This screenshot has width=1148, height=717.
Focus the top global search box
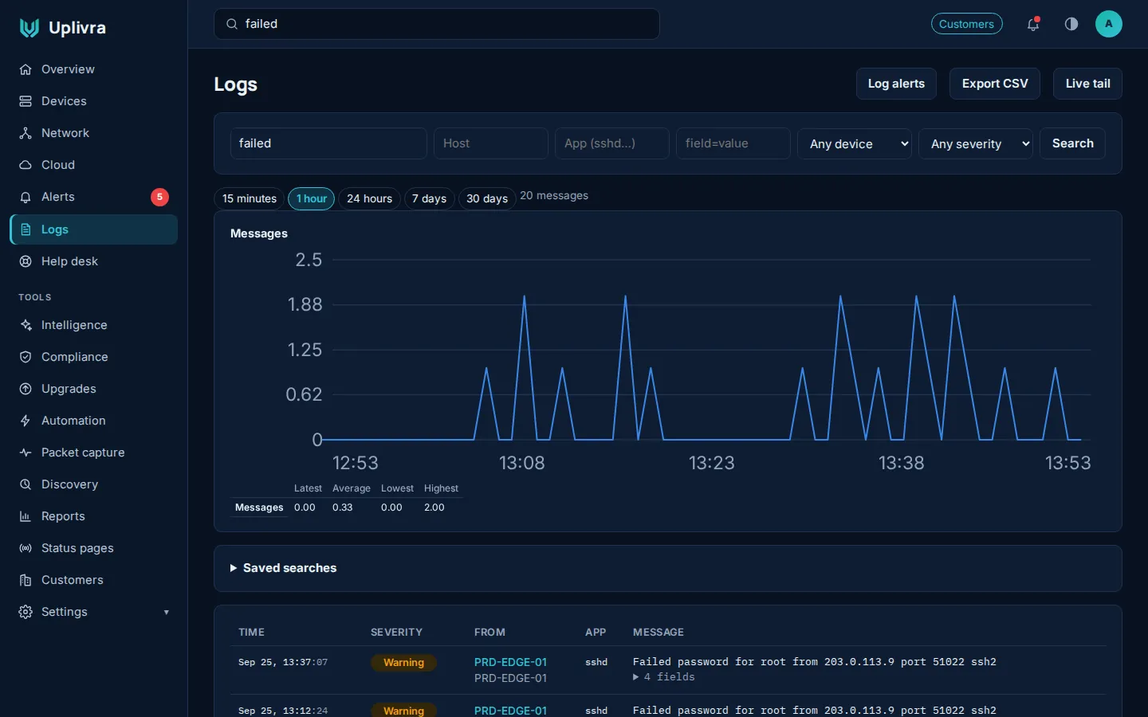click(x=436, y=24)
